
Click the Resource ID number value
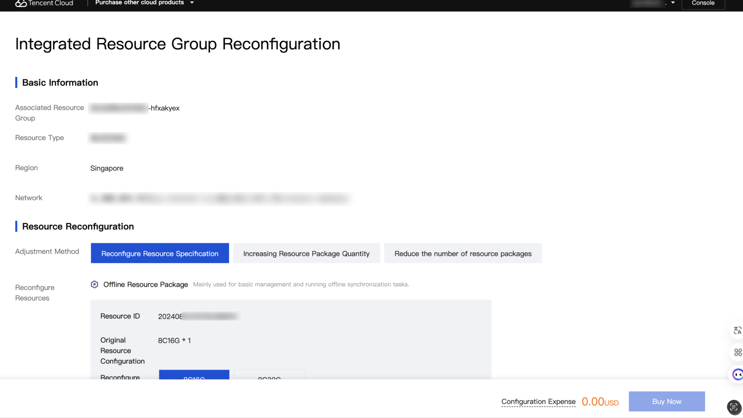[198, 316]
